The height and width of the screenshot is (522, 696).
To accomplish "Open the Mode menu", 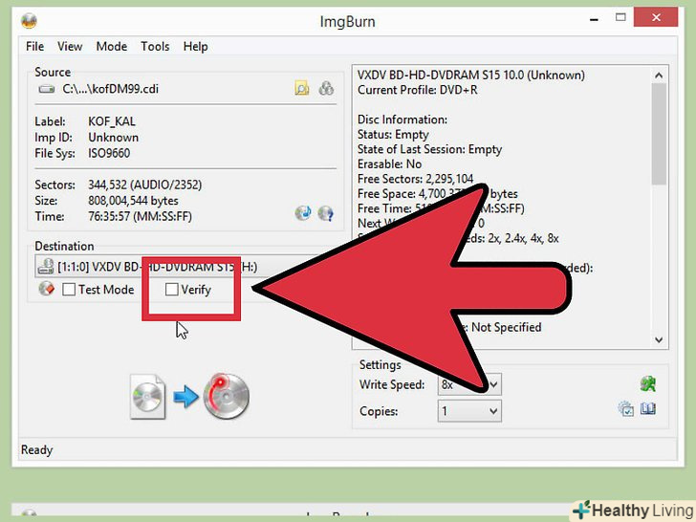I will (112, 46).
